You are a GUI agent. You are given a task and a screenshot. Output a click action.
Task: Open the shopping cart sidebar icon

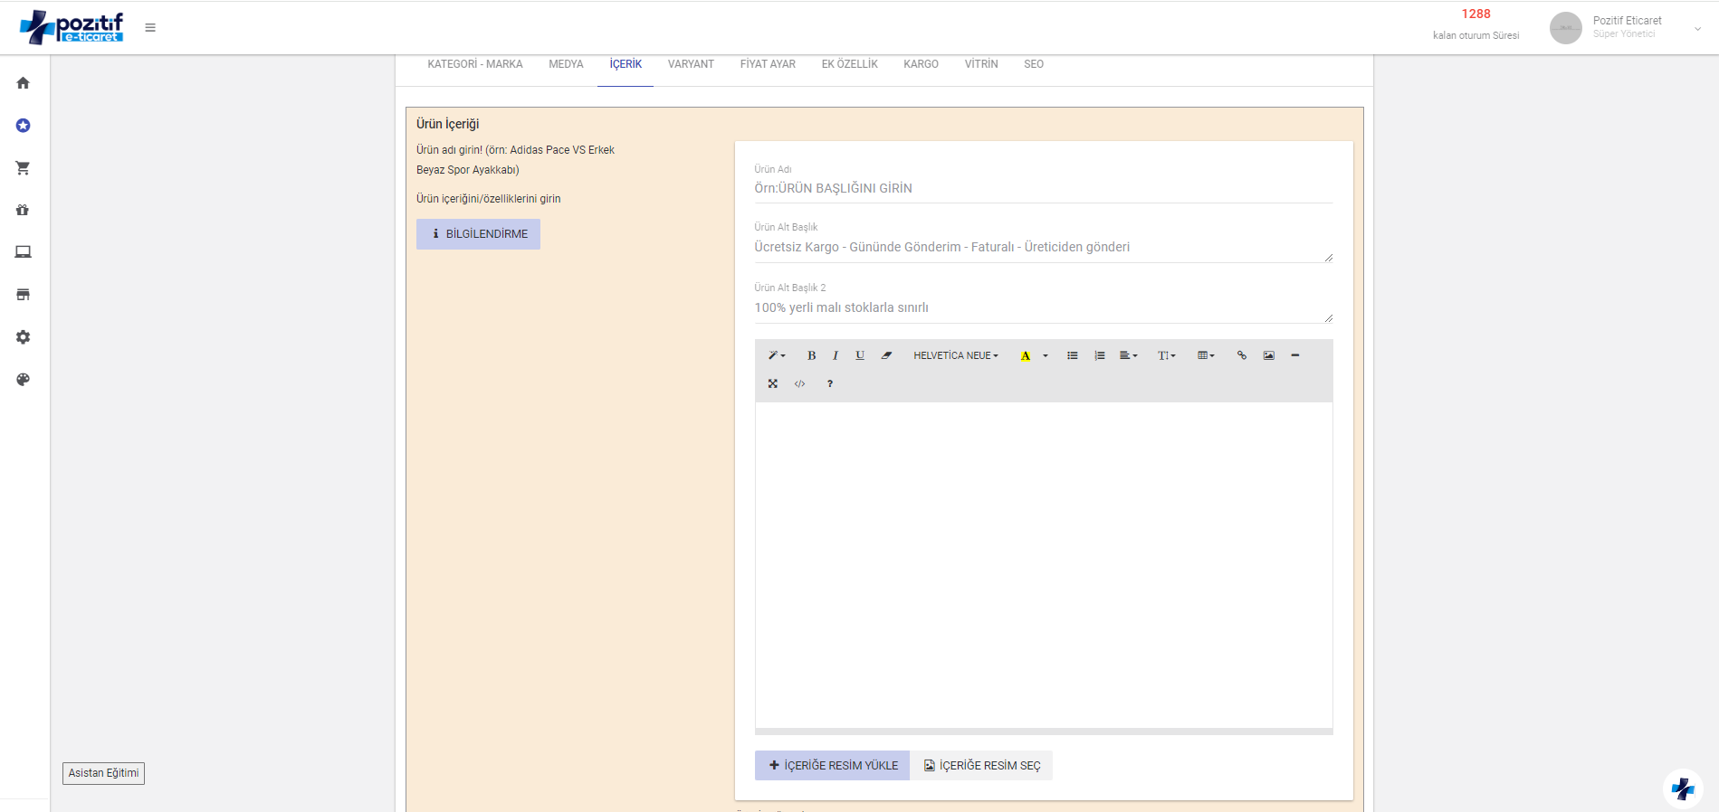click(24, 168)
